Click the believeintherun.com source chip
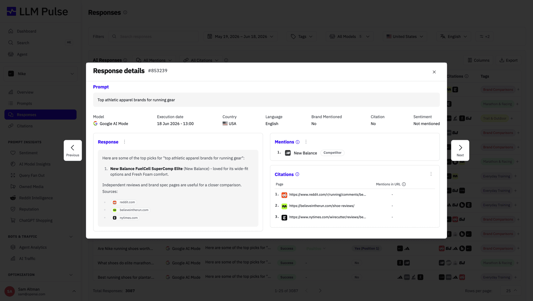This screenshot has height=301, width=533. [x=131, y=210]
